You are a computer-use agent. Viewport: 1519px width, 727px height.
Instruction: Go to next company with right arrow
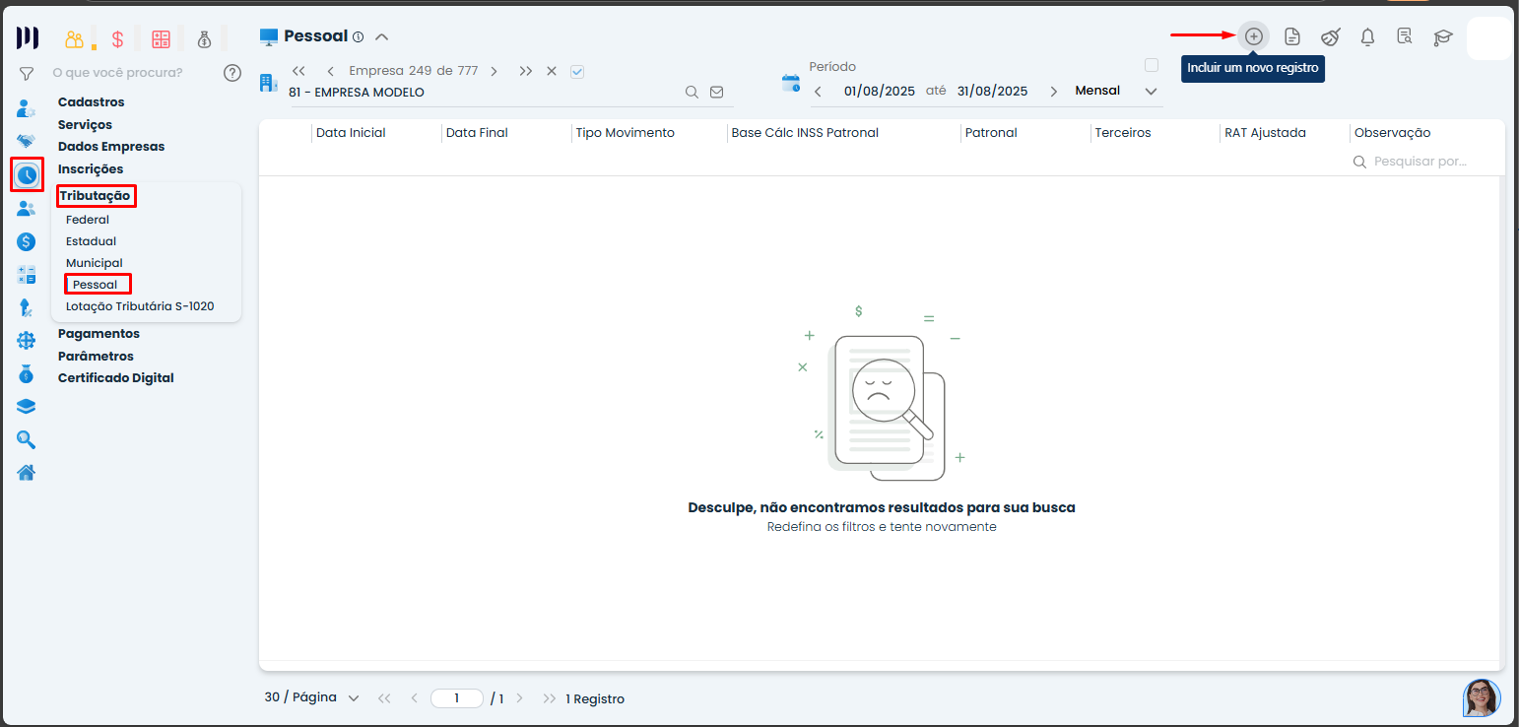tap(494, 71)
